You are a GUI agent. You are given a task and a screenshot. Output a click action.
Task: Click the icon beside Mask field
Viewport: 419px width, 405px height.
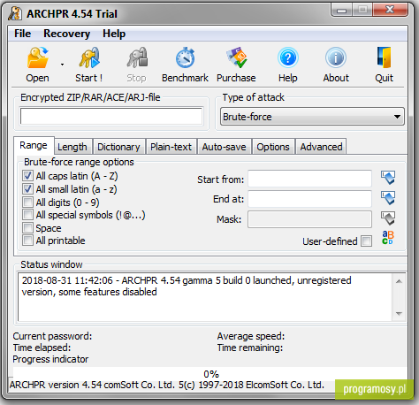click(388, 218)
